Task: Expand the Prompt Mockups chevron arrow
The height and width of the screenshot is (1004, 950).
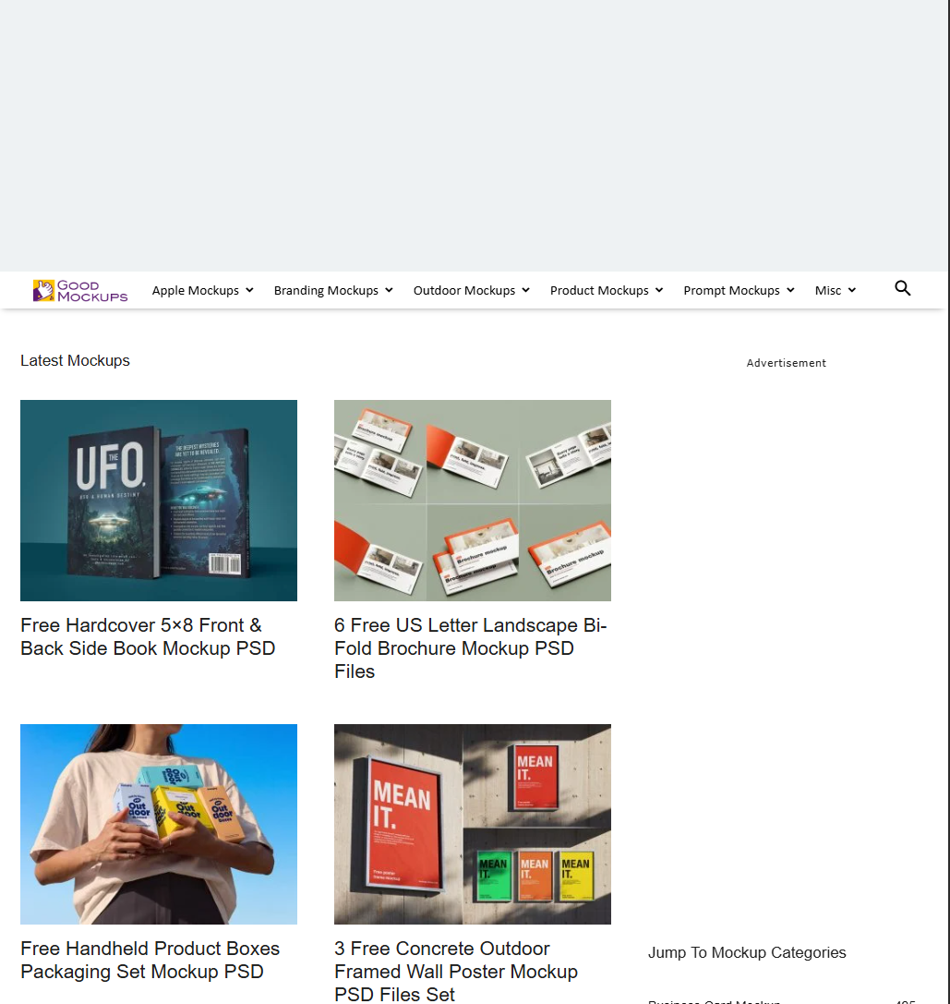Action: [790, 291]
